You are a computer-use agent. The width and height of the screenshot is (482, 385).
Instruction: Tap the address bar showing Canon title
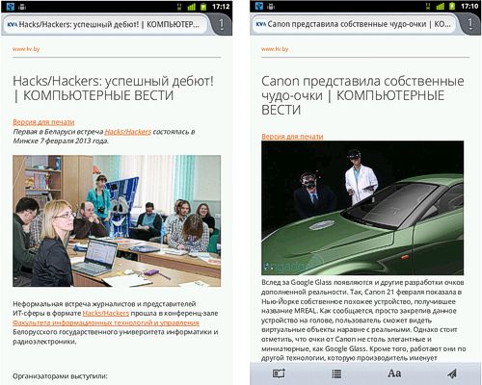354,24
